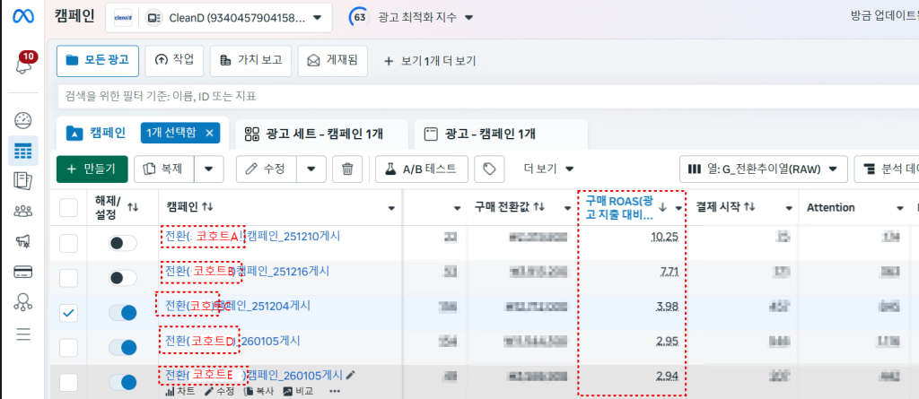Open the advertising megaphone icon

[x=23, y=241]
